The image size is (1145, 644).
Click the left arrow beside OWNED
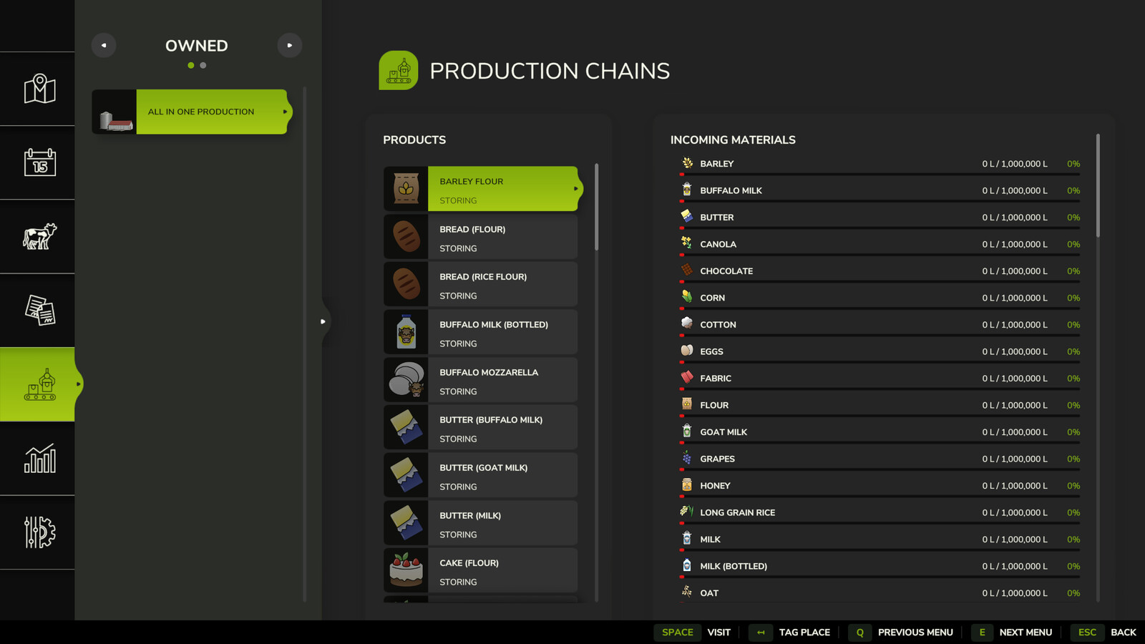pyautogui.click(x=104, y=45)
